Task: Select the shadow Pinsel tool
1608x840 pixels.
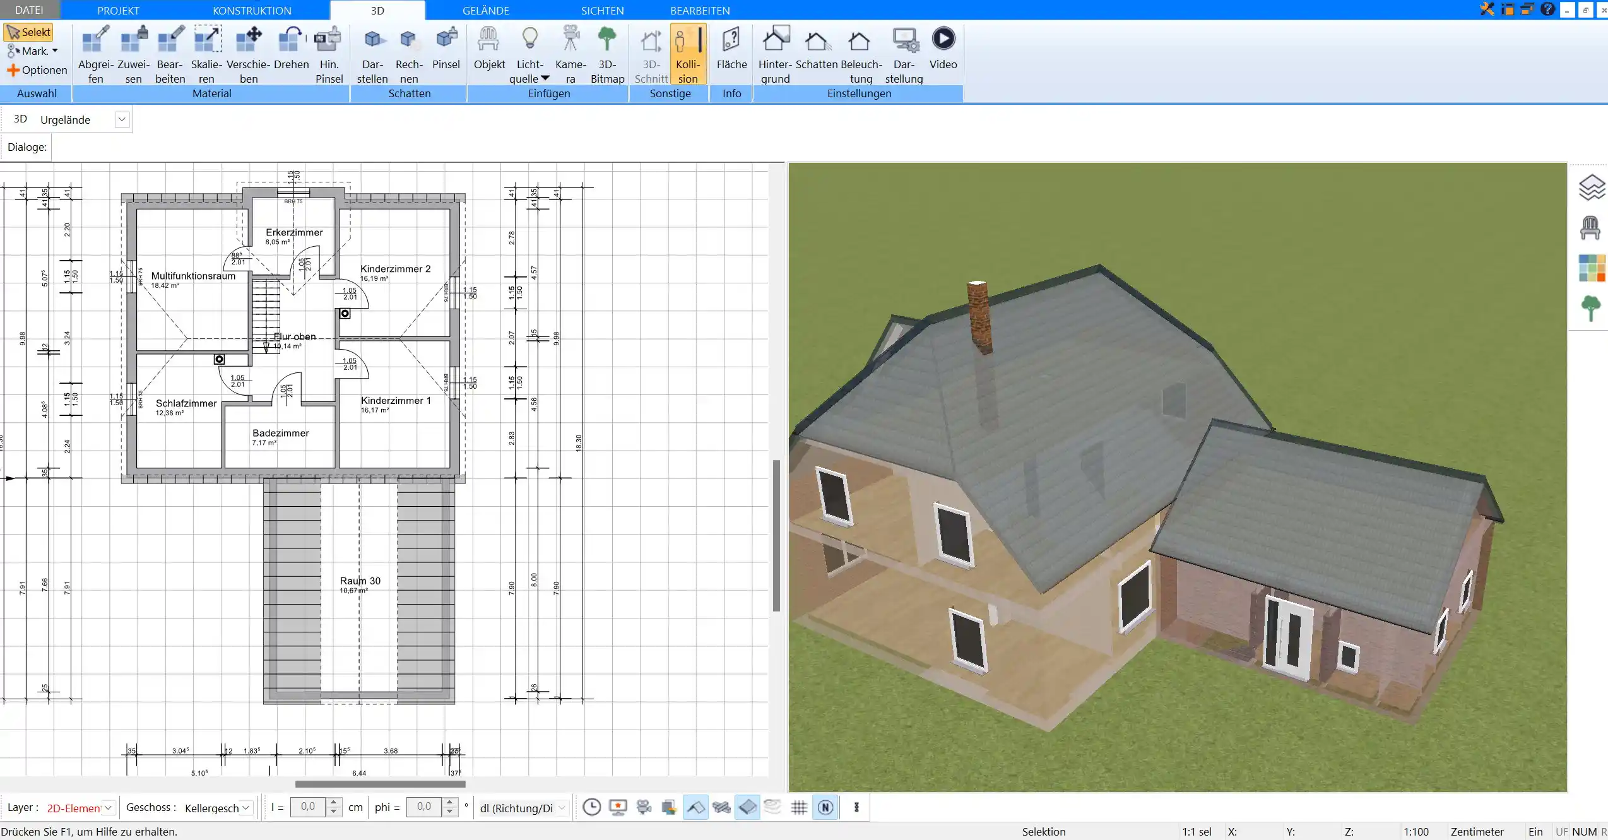Action: point(446,48)
